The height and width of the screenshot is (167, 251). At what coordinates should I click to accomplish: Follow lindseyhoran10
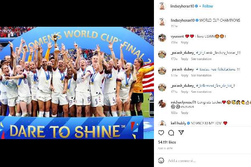pos(207,6)
